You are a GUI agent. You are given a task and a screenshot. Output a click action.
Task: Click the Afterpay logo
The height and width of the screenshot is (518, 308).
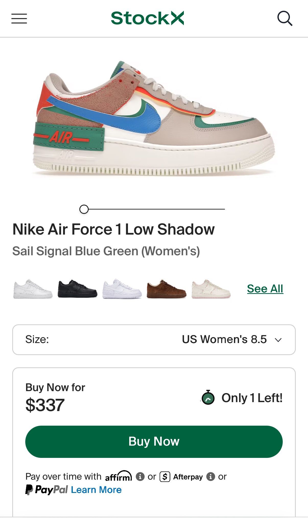[181, 477]
